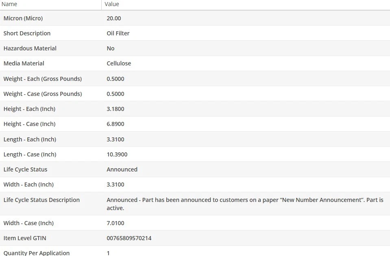Screen dimensions: 390x256
Task: Select the Micron (Micro) row label
Action: click(23, 18)
